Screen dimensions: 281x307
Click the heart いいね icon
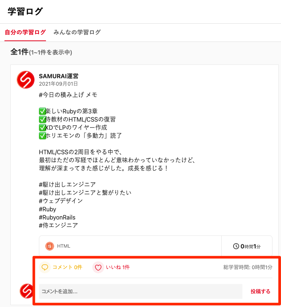coord(98,267)
